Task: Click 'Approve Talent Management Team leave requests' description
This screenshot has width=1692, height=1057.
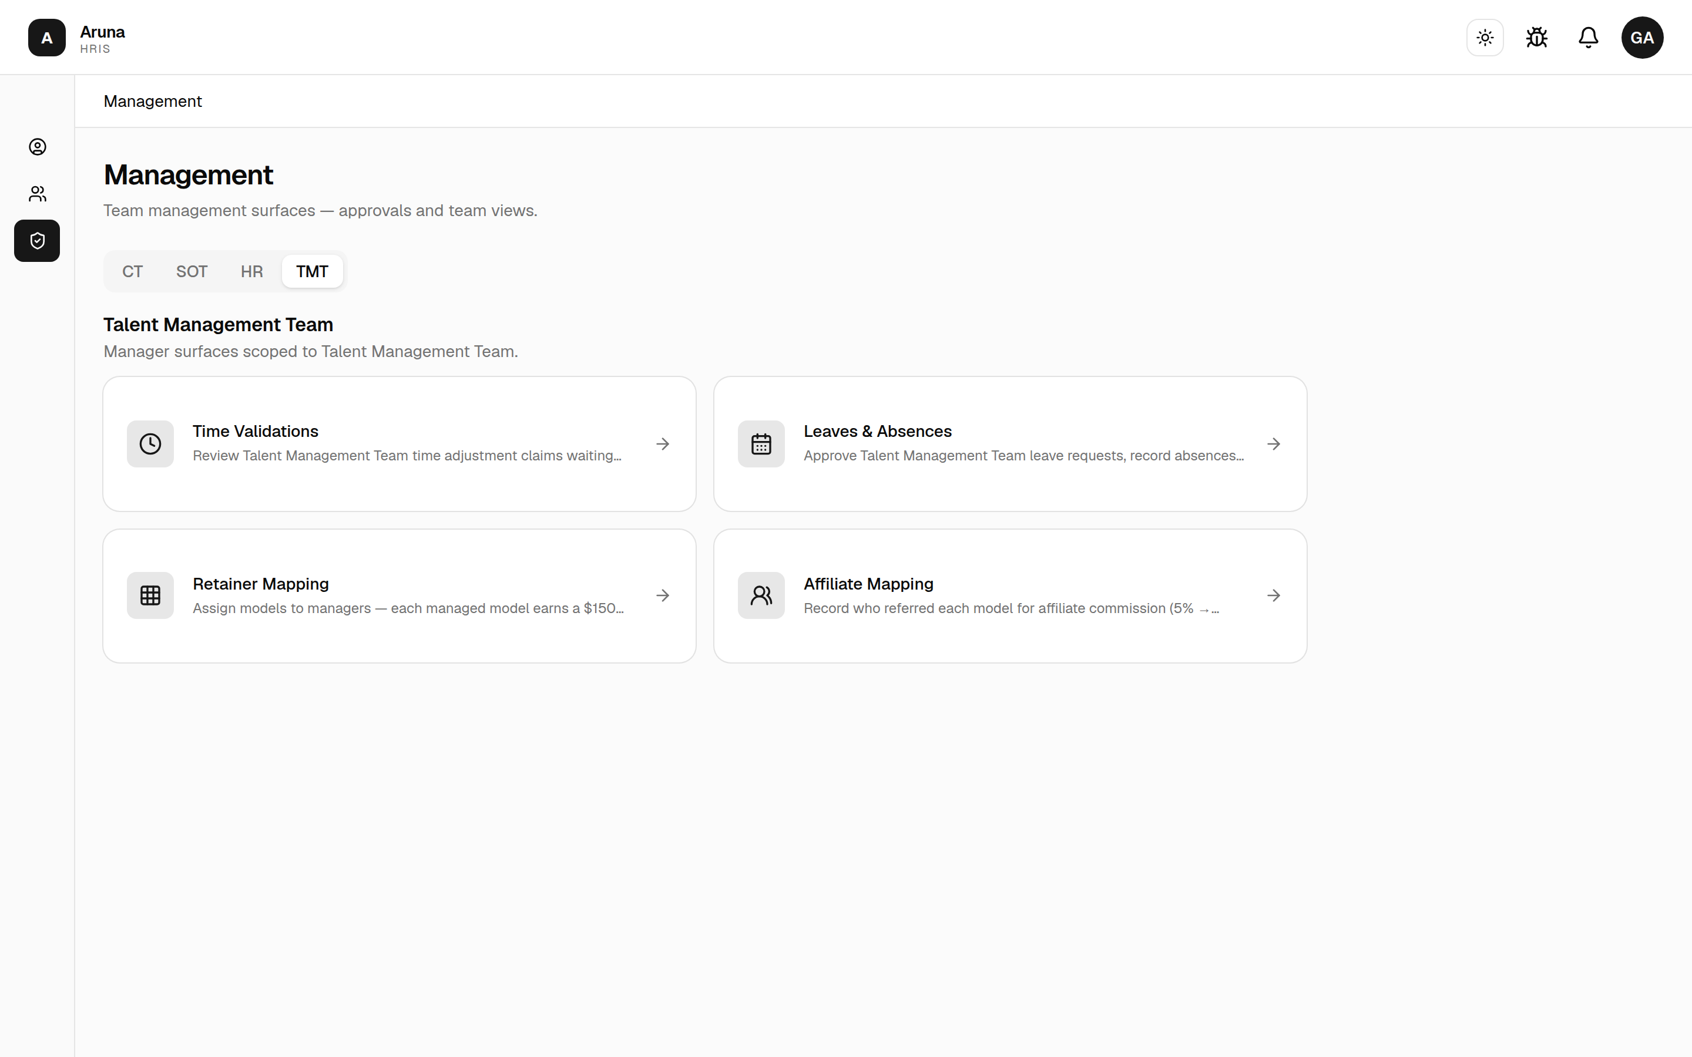Action: click(x=1023, y=456)
